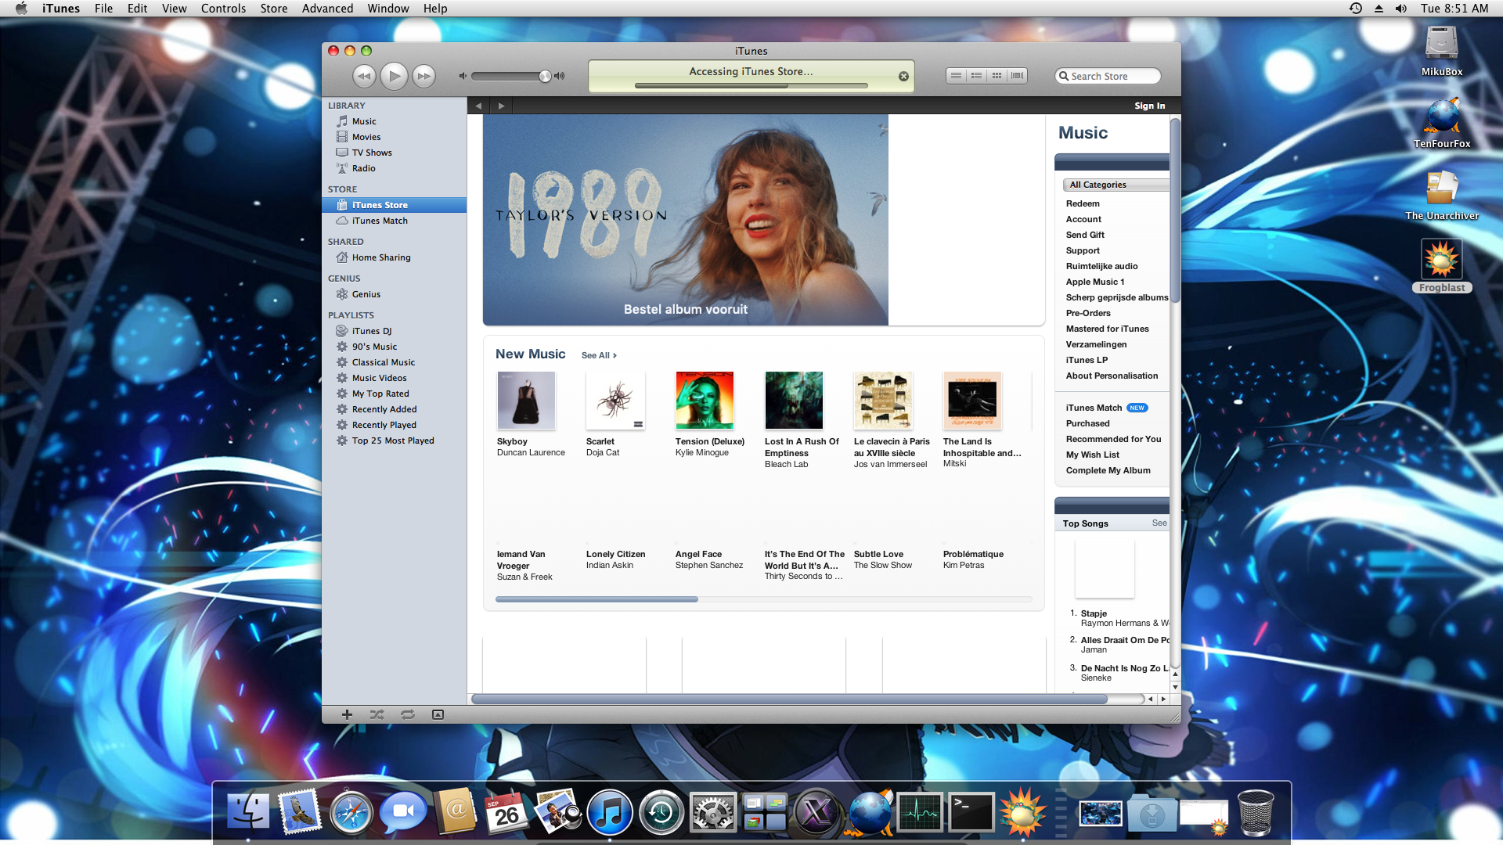
Task: Switch to album list view
Action: tap(976, 76)
